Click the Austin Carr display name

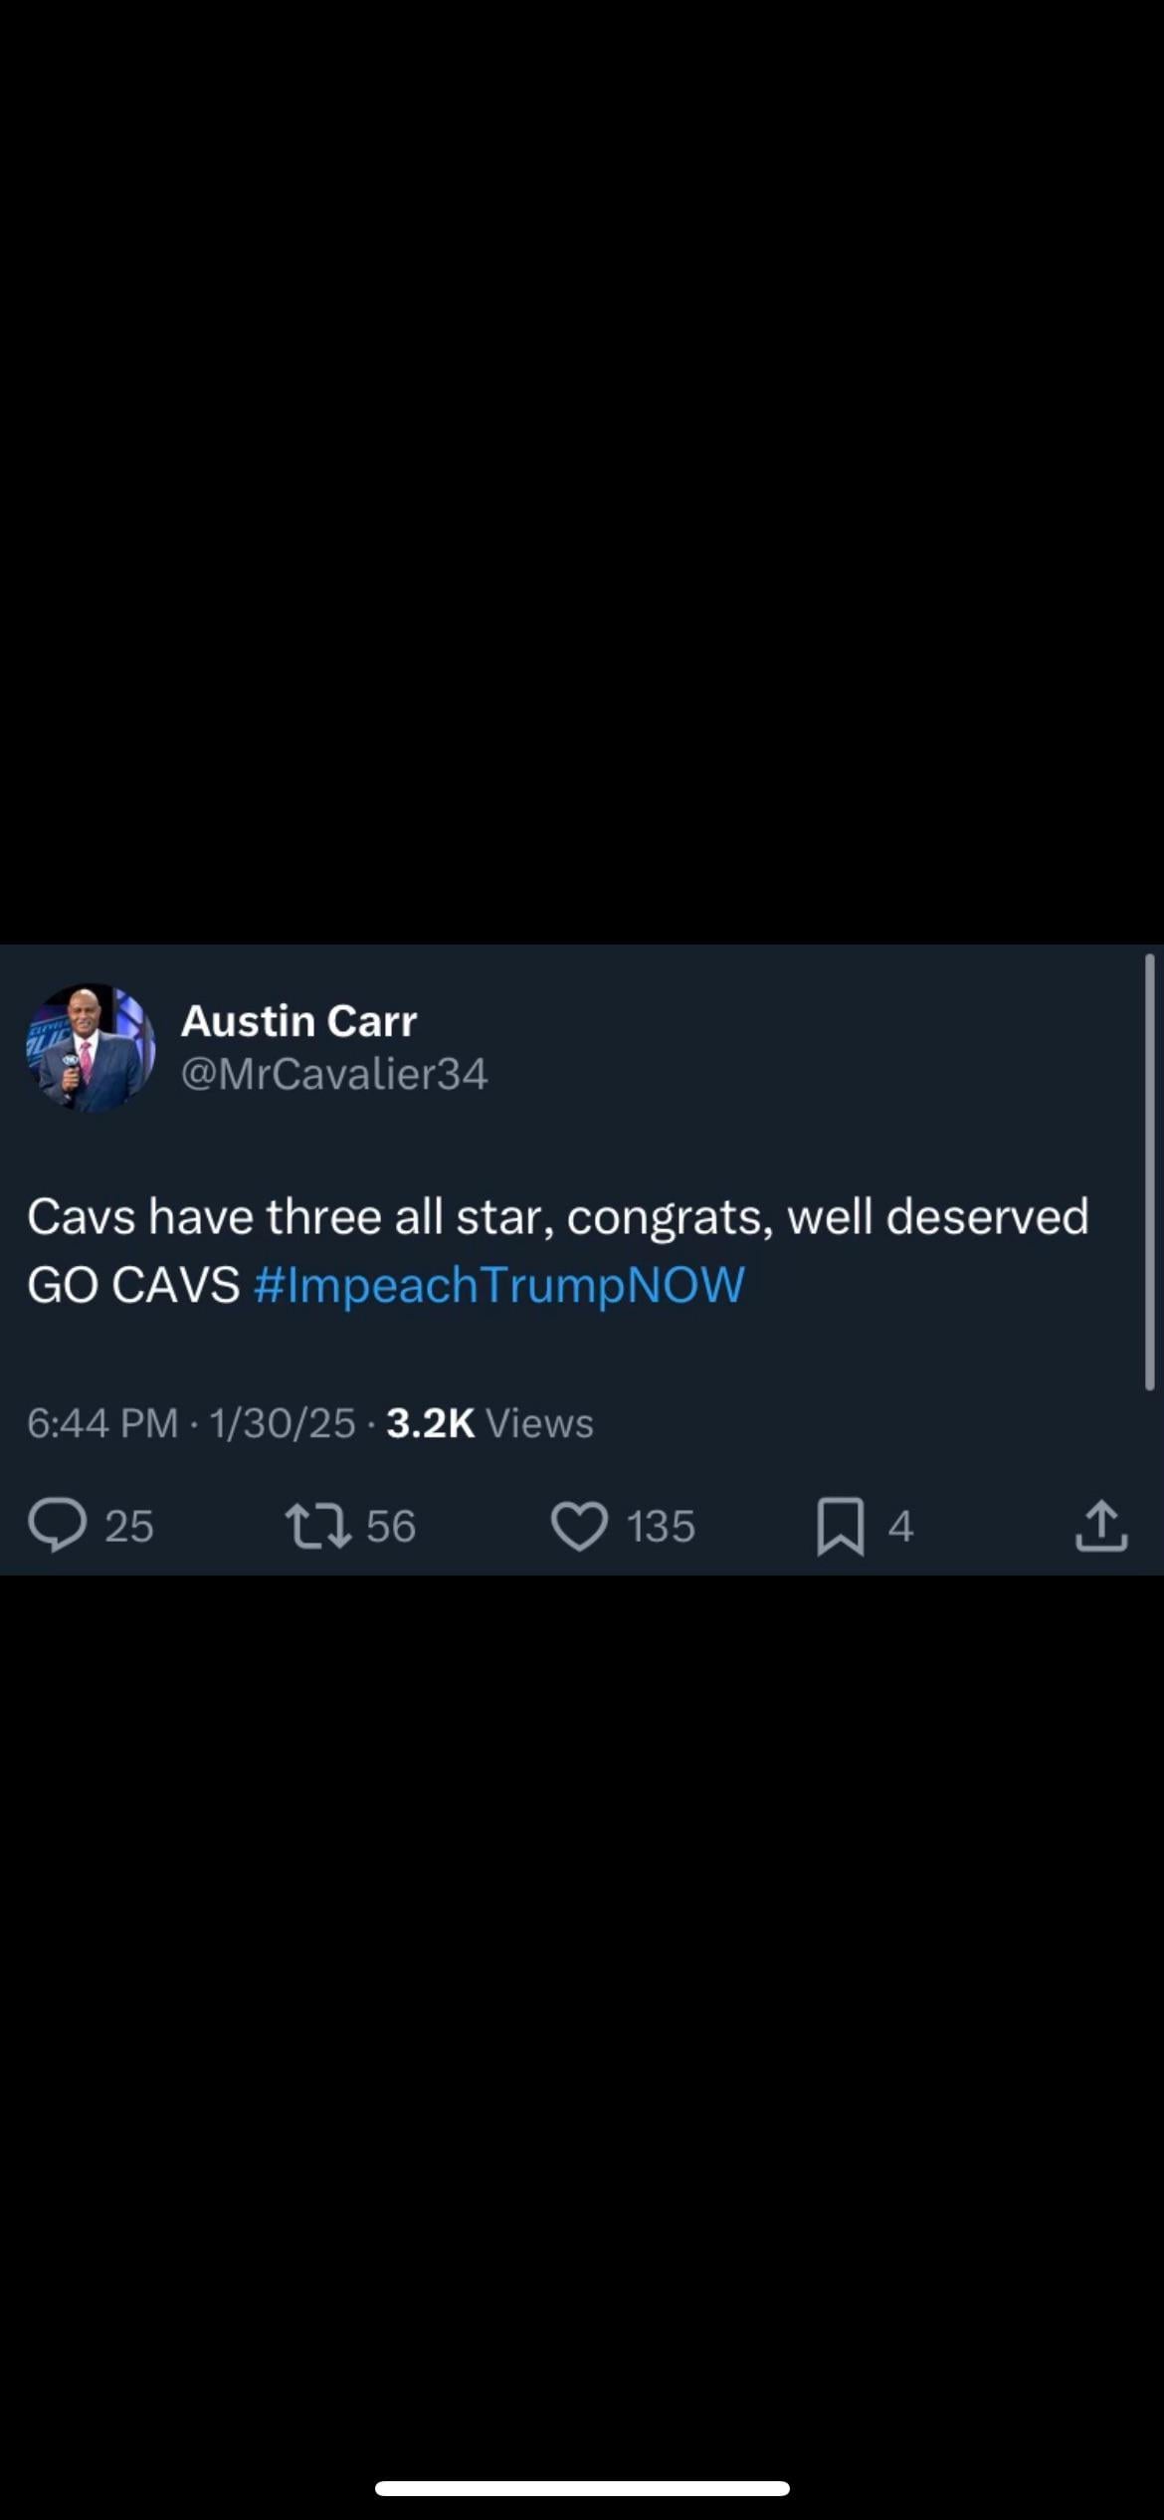click(x=298, y=1020)
